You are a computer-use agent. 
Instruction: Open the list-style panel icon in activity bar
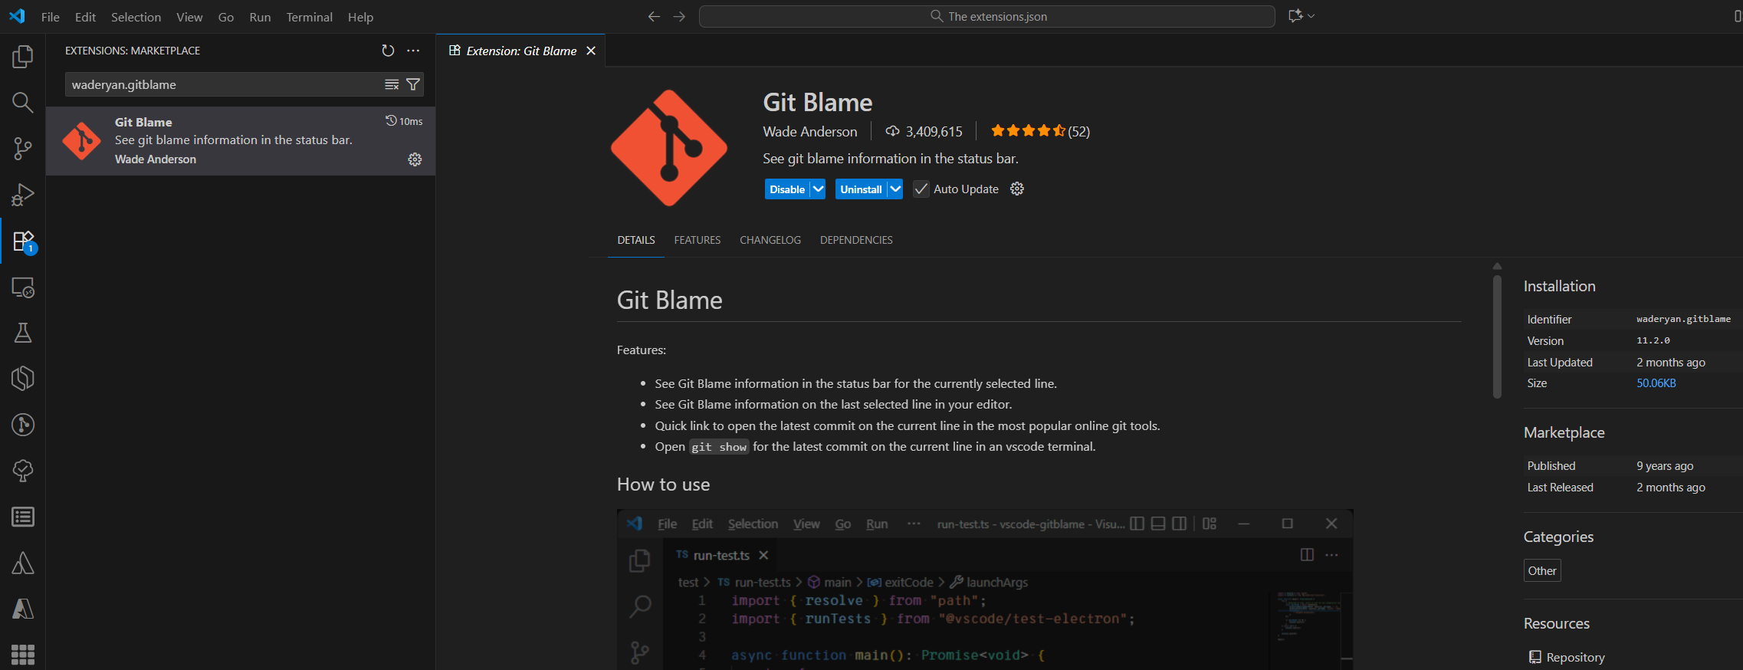[x=23, y=517]
